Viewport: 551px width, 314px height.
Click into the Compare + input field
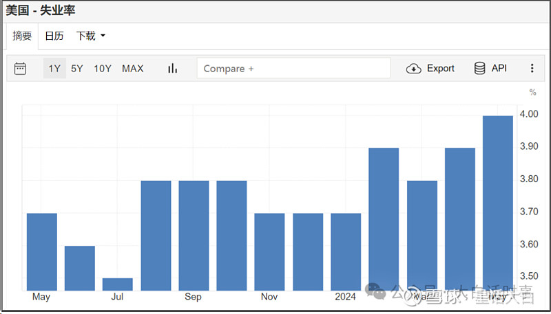click(293, 68)
